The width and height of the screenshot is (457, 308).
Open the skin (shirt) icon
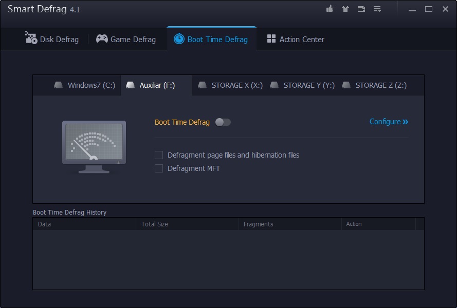346,9
